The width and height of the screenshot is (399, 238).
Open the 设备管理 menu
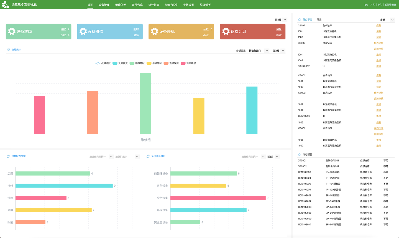tap(104, 5)
